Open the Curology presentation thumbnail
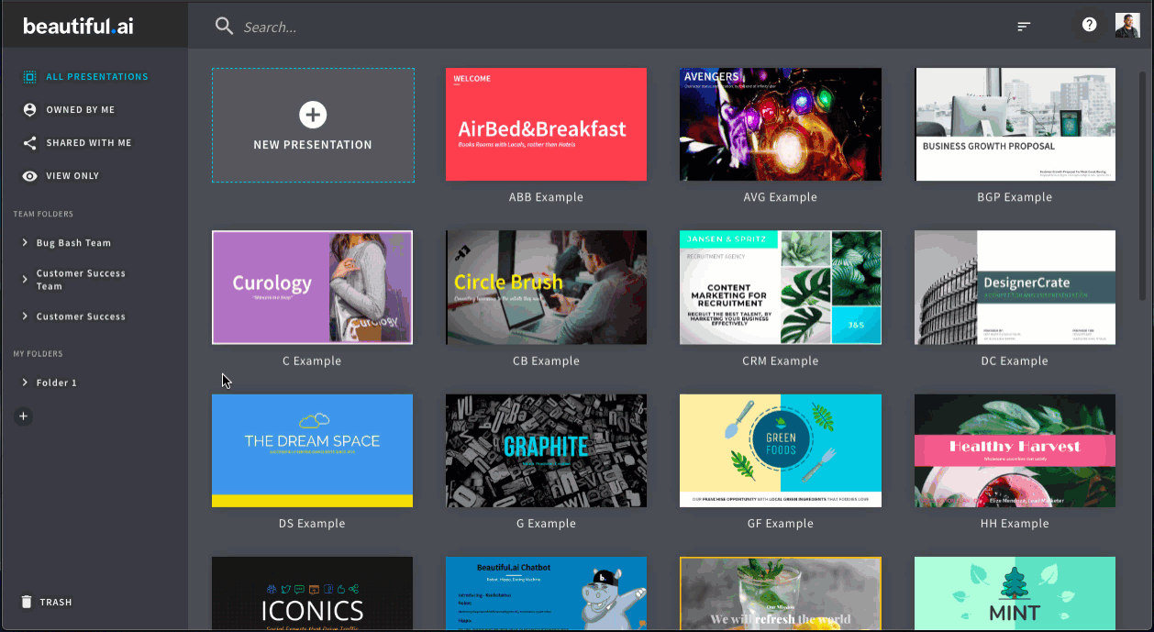The height and width of the screenshot is (632, 1154). pyautogui.click(x=312, y=287)
